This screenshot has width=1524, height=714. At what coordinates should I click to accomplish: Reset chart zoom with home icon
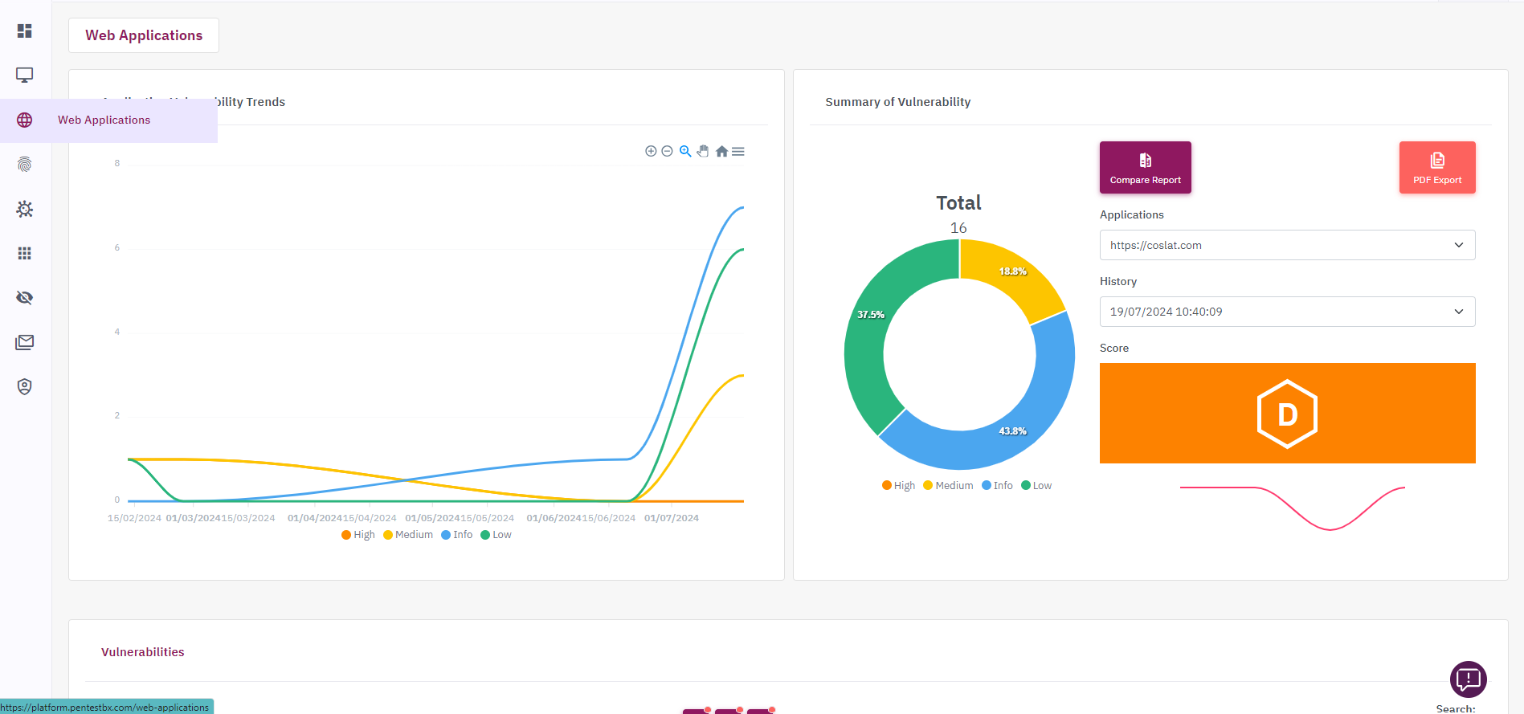click(721, 151)
